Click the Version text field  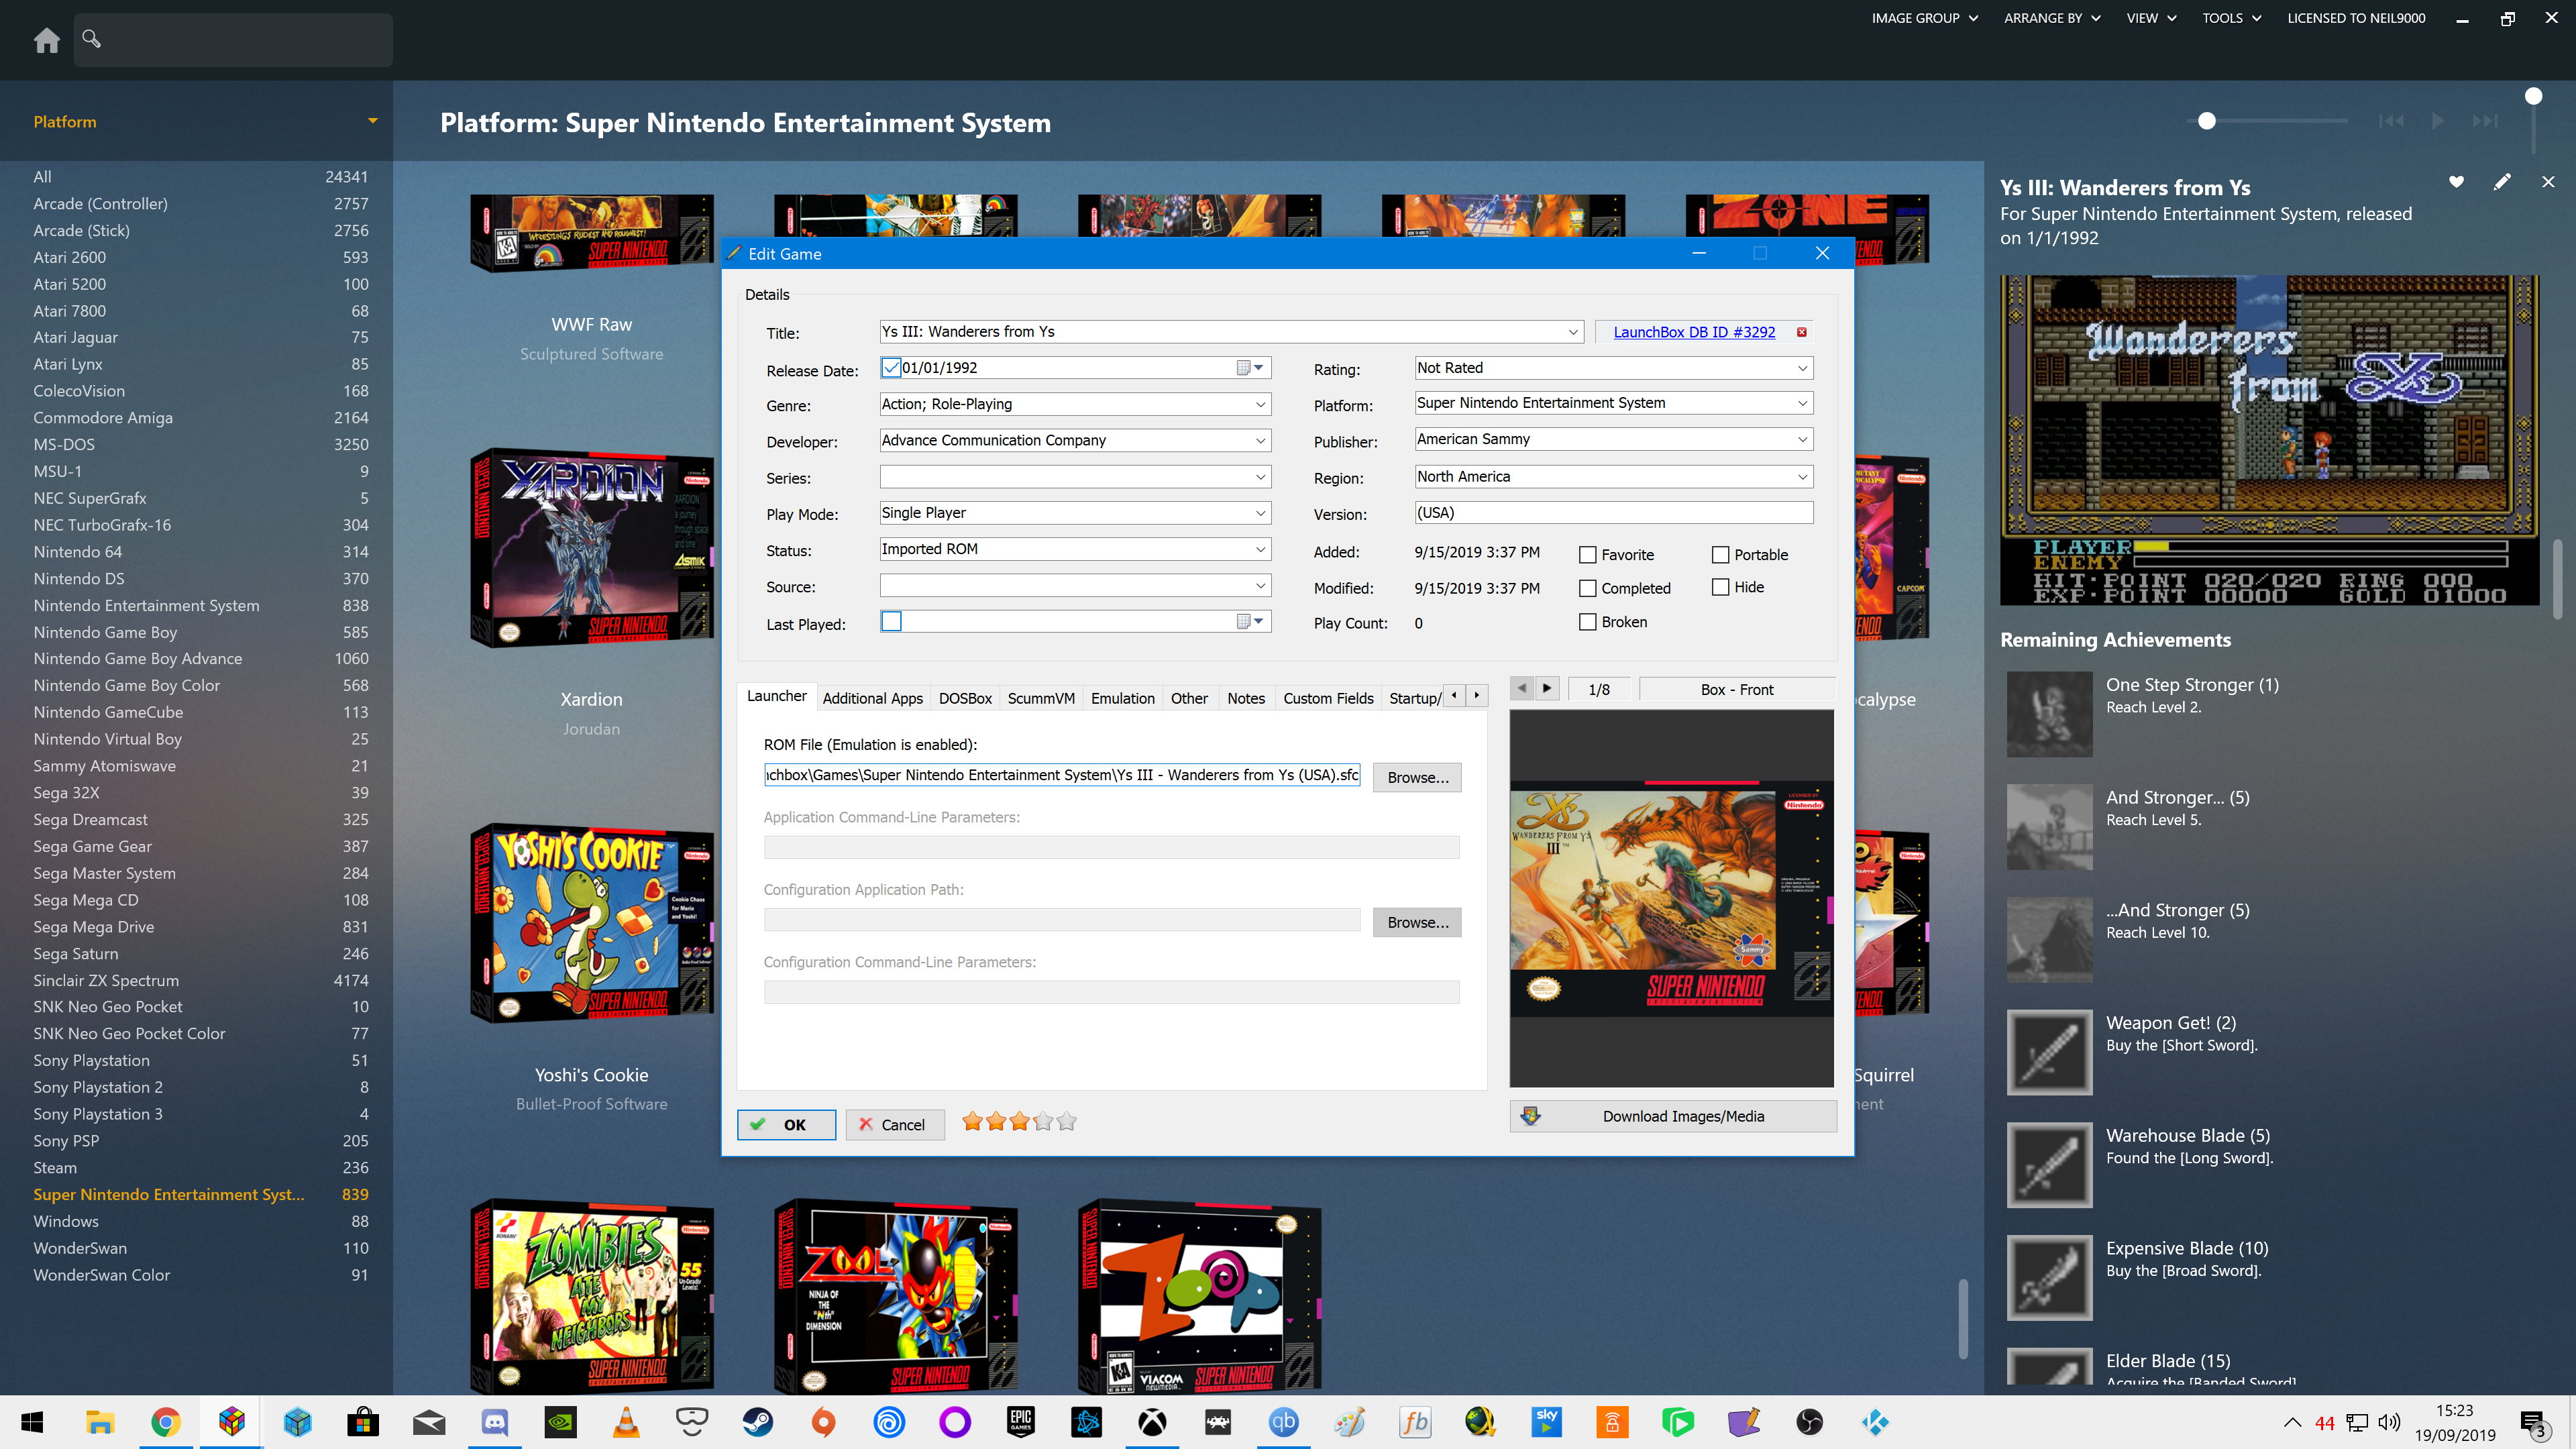tap(1613, 512)
